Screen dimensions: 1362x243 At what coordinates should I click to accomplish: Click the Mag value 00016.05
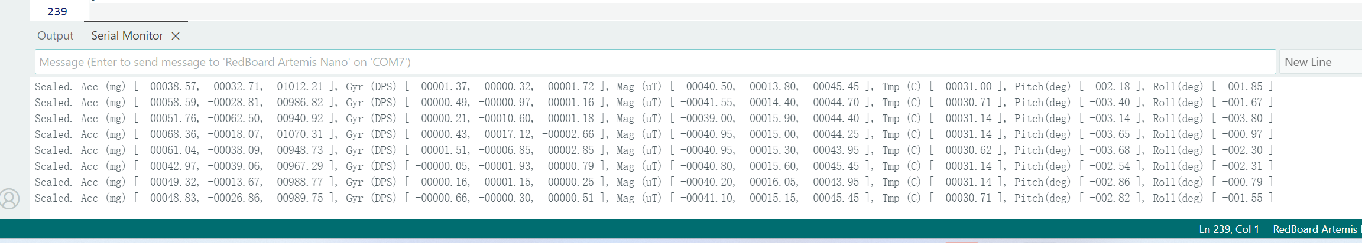pos(774,182)
